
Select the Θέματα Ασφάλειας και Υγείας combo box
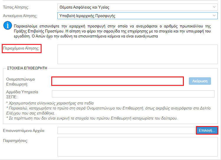[137, 7]
